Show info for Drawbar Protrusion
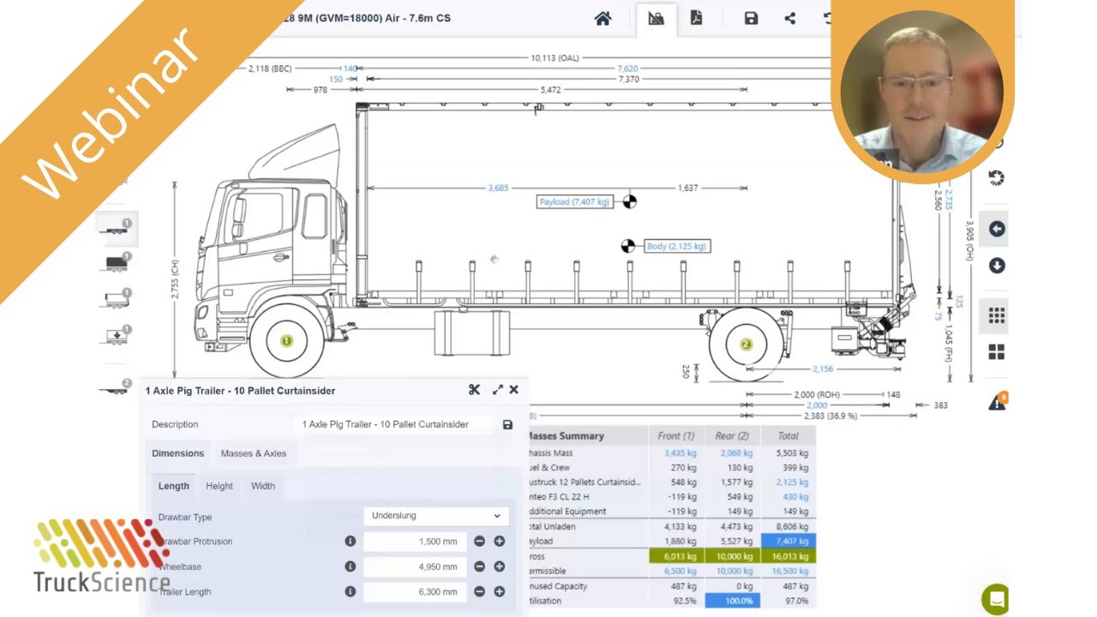Viewport: 1097px width, 617px height. pyautogui.click(x=350, y=542)
